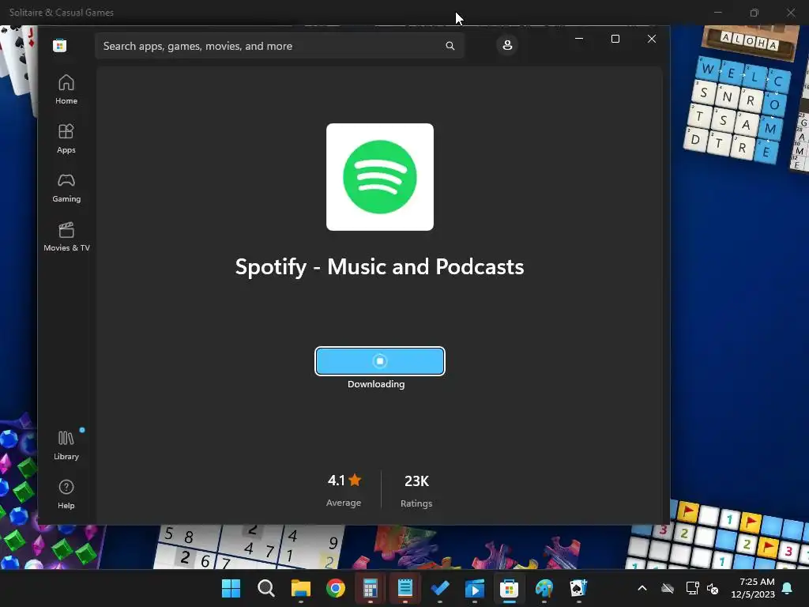This screenshot has height=607, width=809.
Task: Open the Library in the sidebar
Action: (x=66, y=446)
